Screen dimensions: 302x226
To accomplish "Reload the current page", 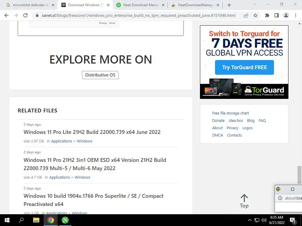I will tap(25, 15).
